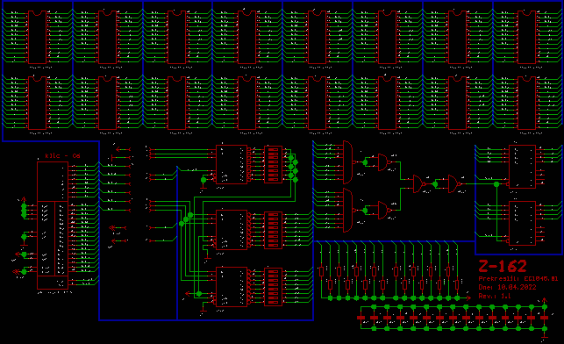Click the 'Prekreslil' author label text
564x344 pixels.
[499, 278]
